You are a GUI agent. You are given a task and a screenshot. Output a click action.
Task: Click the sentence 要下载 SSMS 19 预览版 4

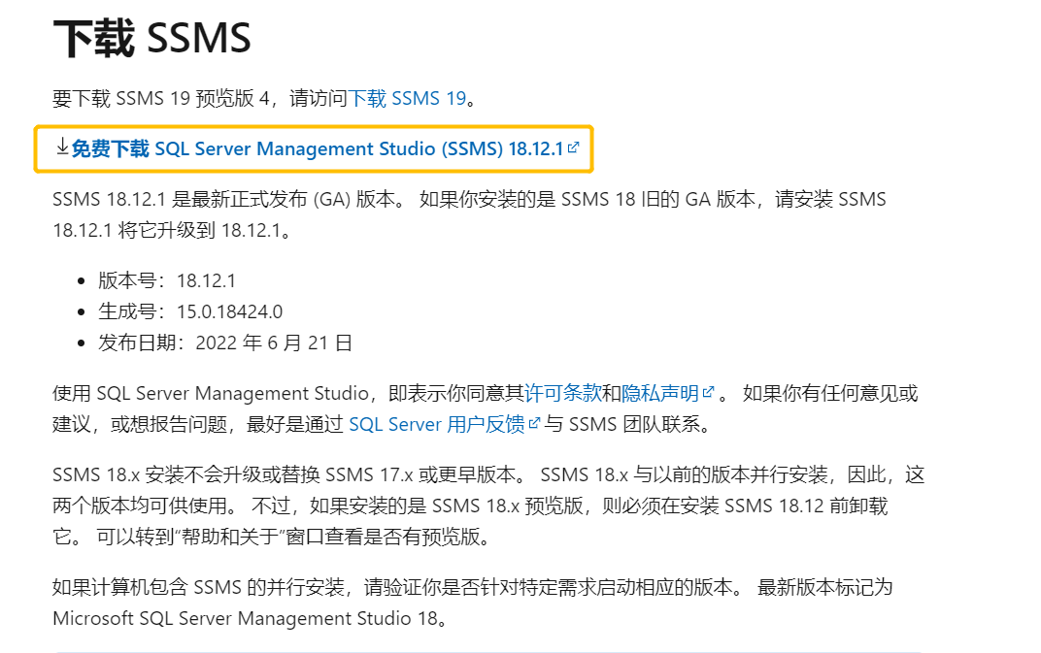[x=161, y=98]
